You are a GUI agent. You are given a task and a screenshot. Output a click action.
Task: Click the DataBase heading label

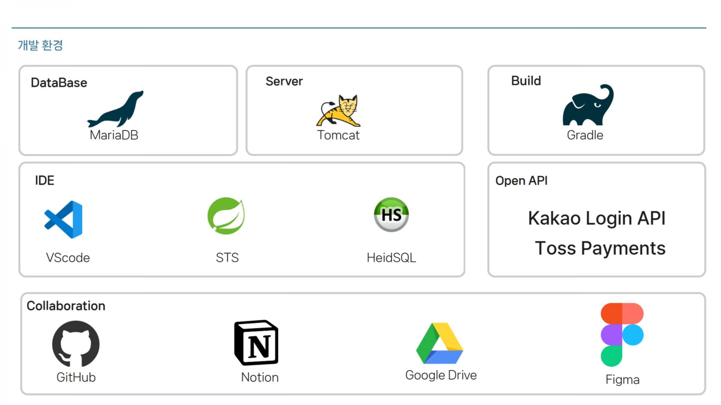click(59, 82)
